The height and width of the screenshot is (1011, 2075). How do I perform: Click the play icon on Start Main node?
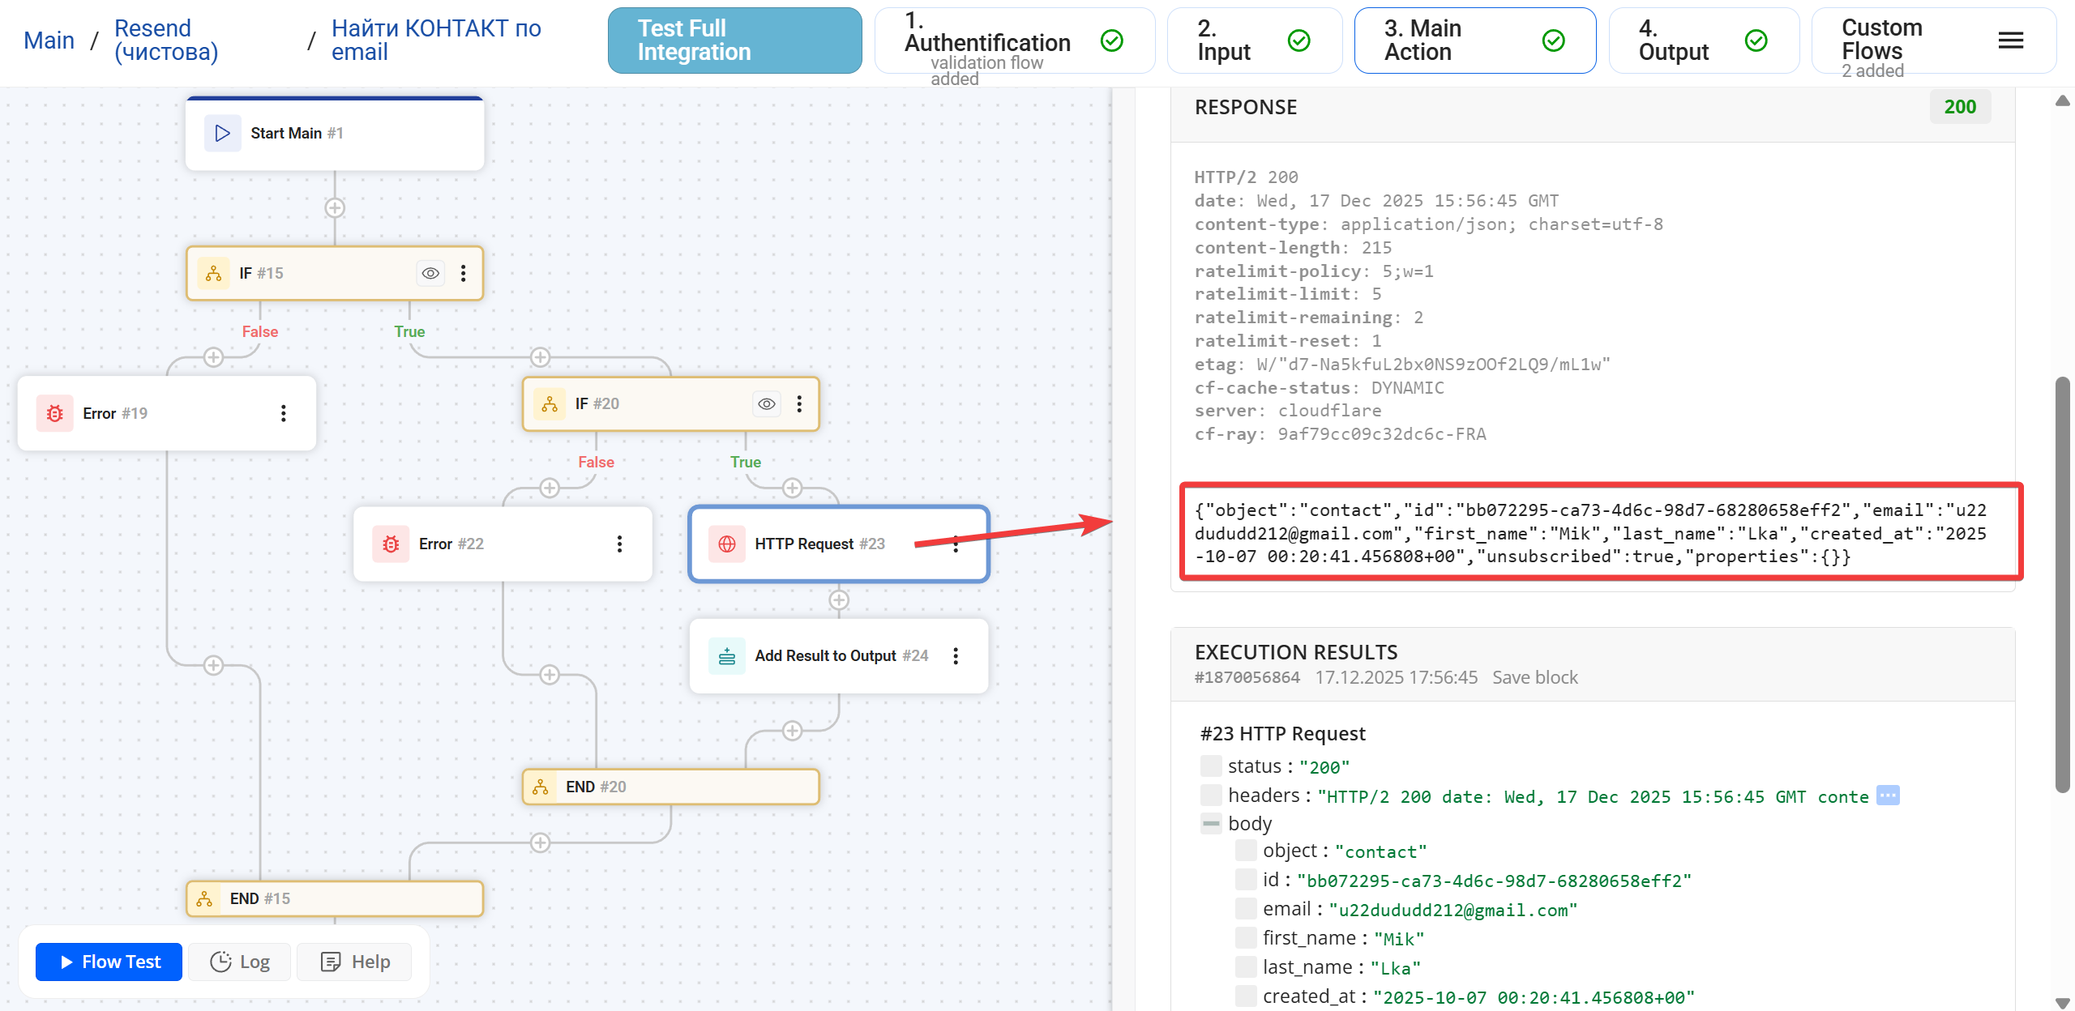pyautogui.click(x=222, y=133)
